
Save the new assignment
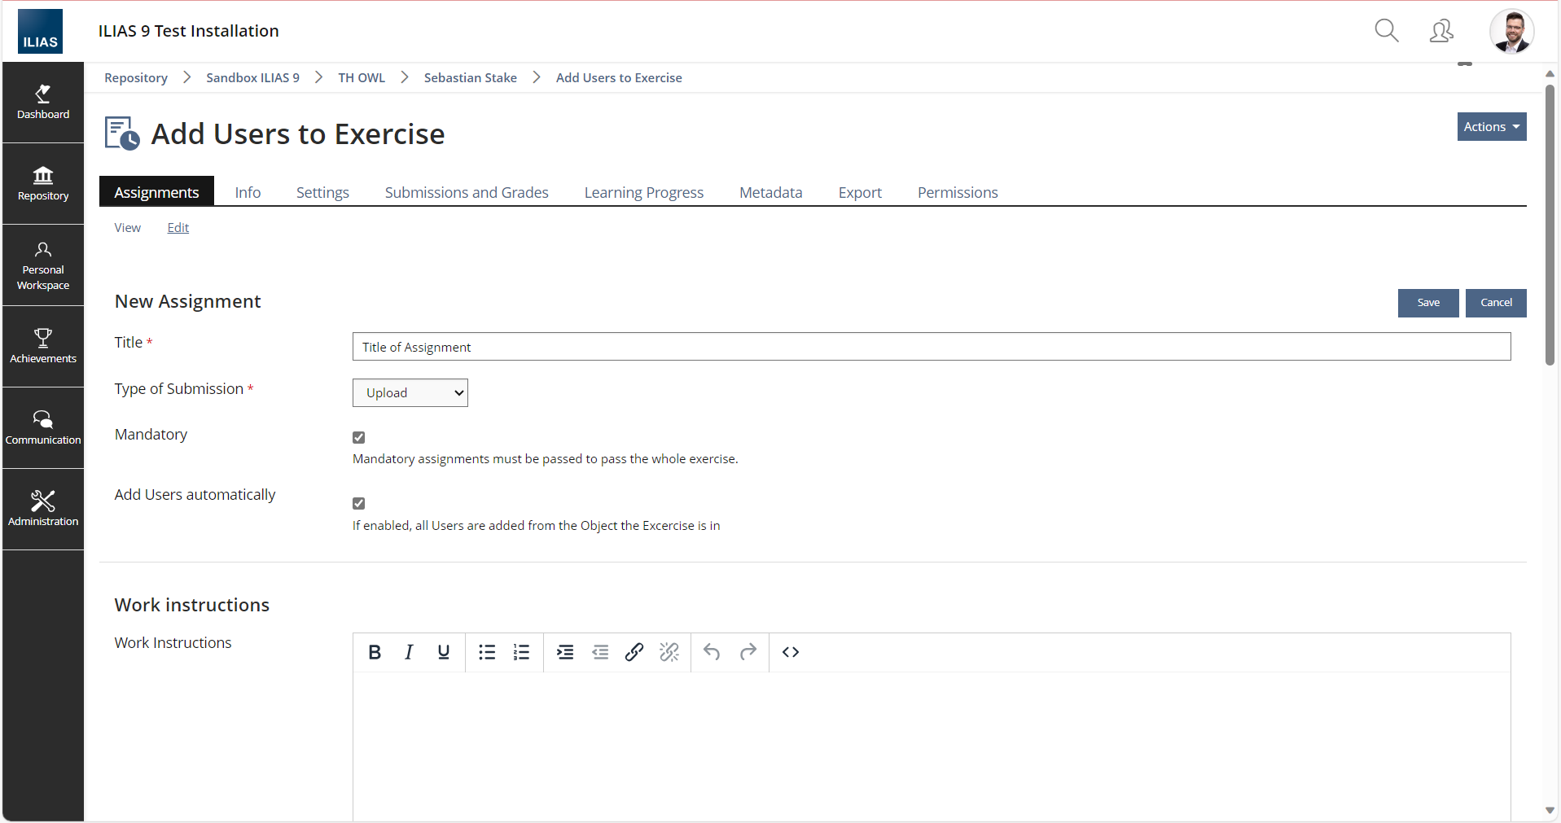(1427, 303)
